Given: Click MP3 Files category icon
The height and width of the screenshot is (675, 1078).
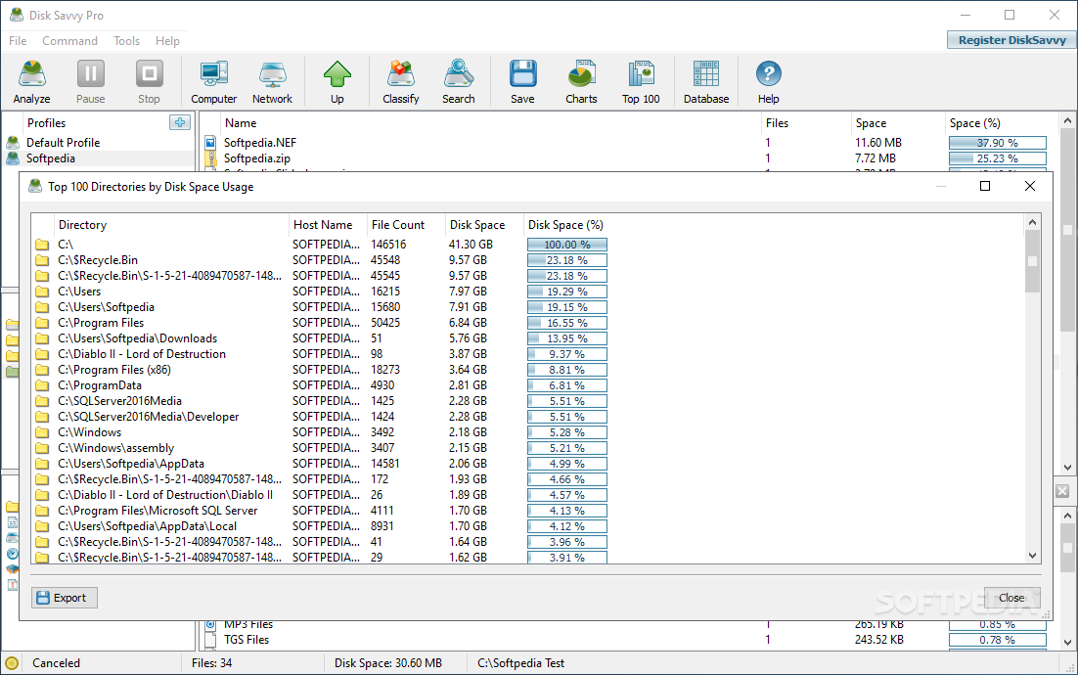Looking at the screenshot, I should 210,624.
